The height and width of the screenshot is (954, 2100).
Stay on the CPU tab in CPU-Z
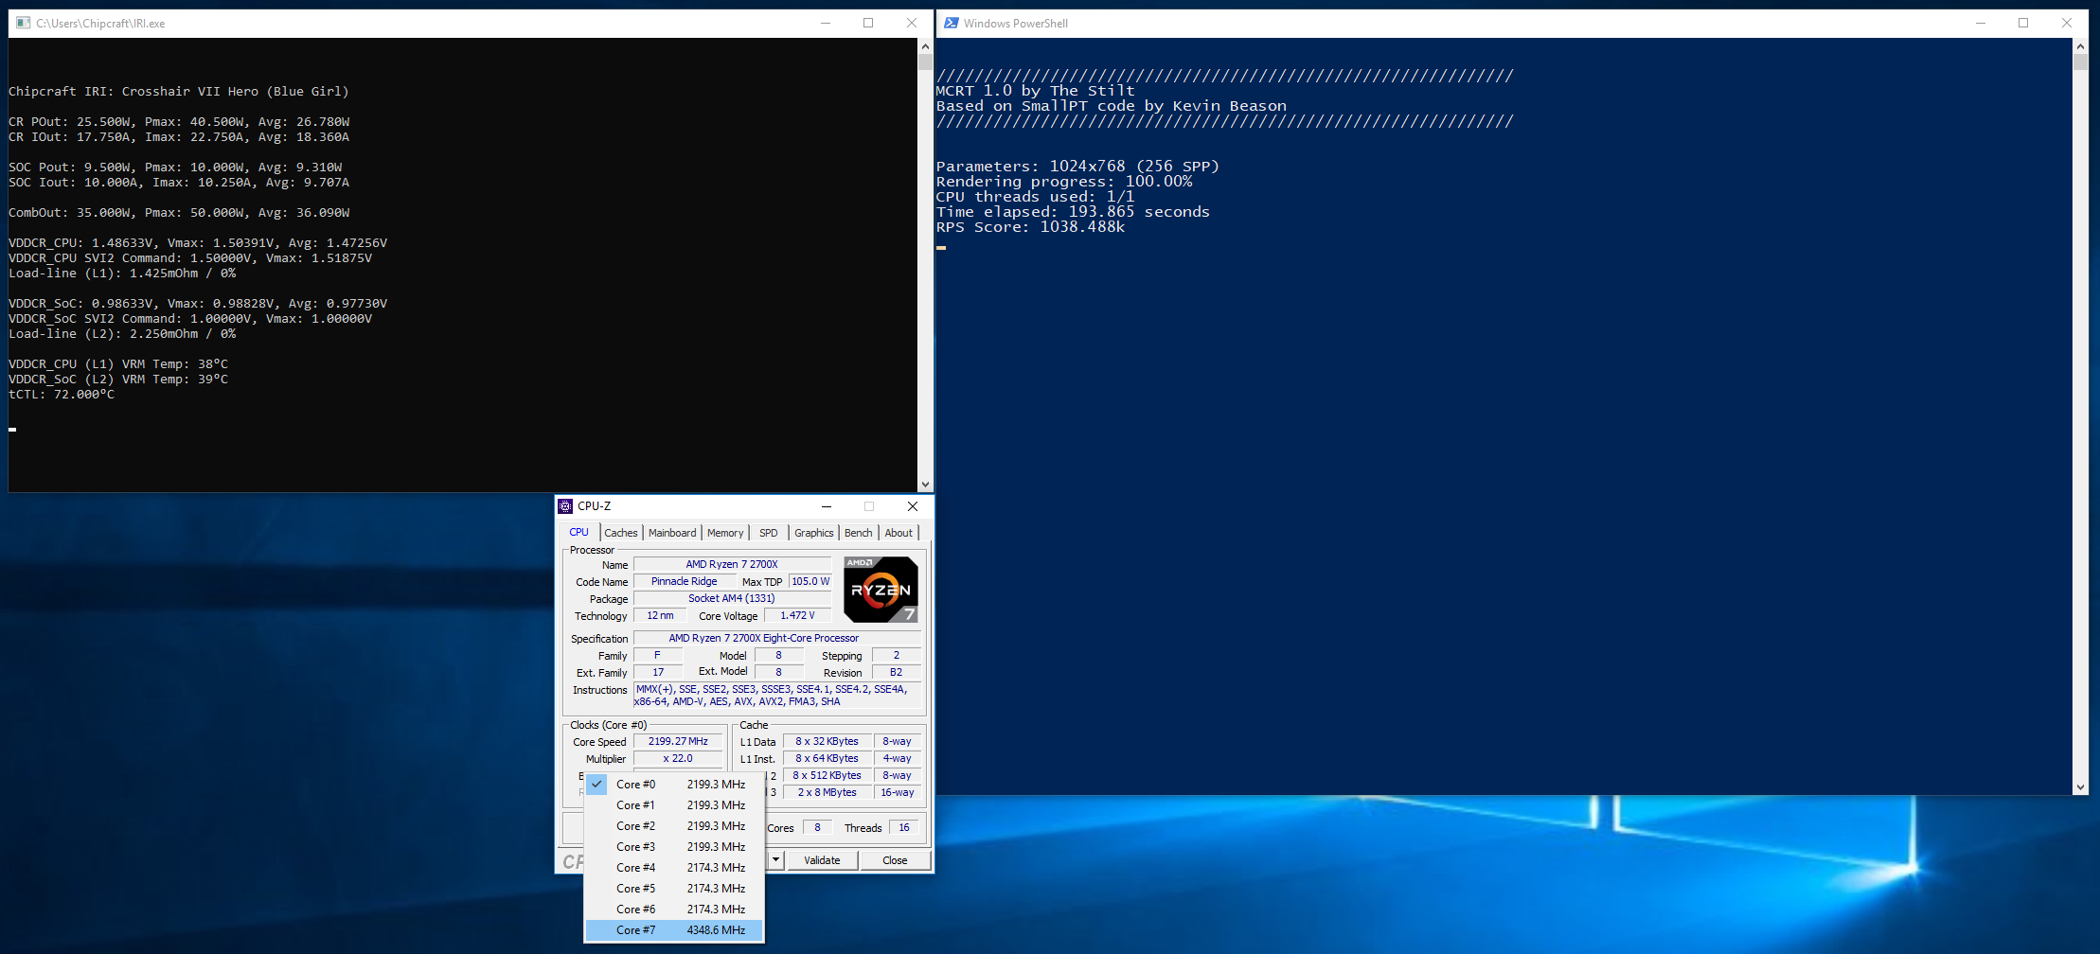579,532
